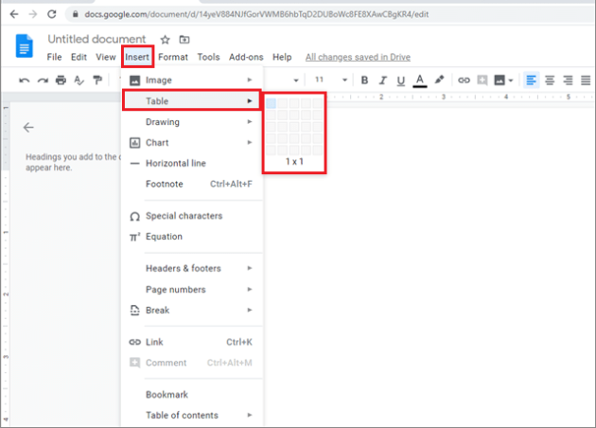
Task: Toggle bold formatting
Action: pyautogui.click(x=364, y=80)
